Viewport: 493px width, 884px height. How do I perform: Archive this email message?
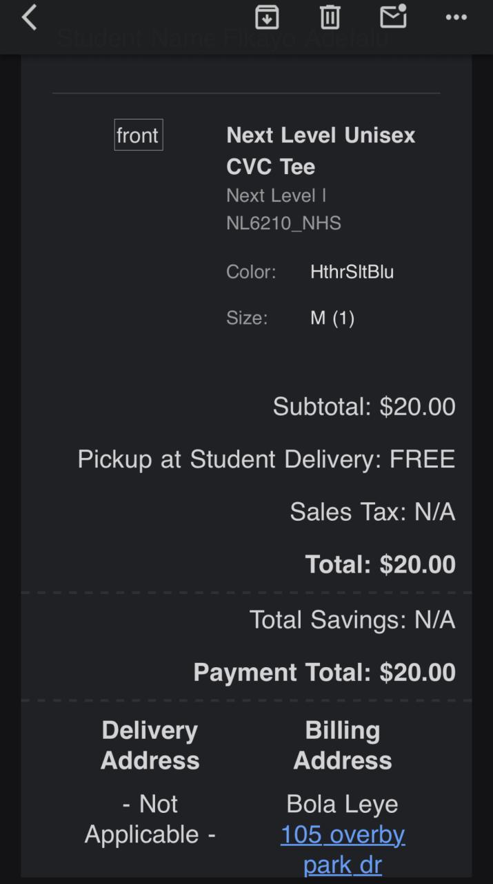[267, 17]
